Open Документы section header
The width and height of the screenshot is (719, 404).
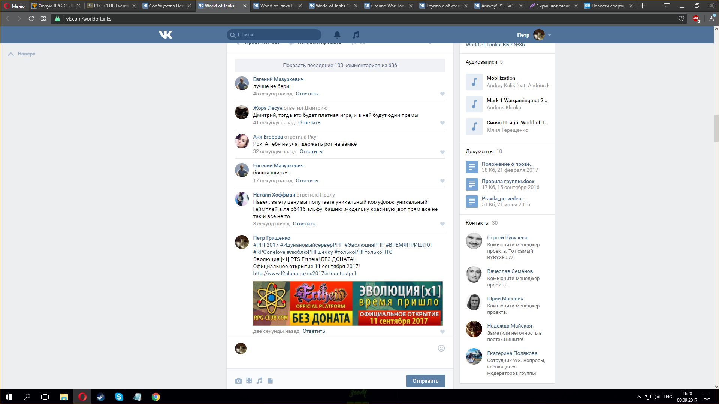[x=480, y=152]
